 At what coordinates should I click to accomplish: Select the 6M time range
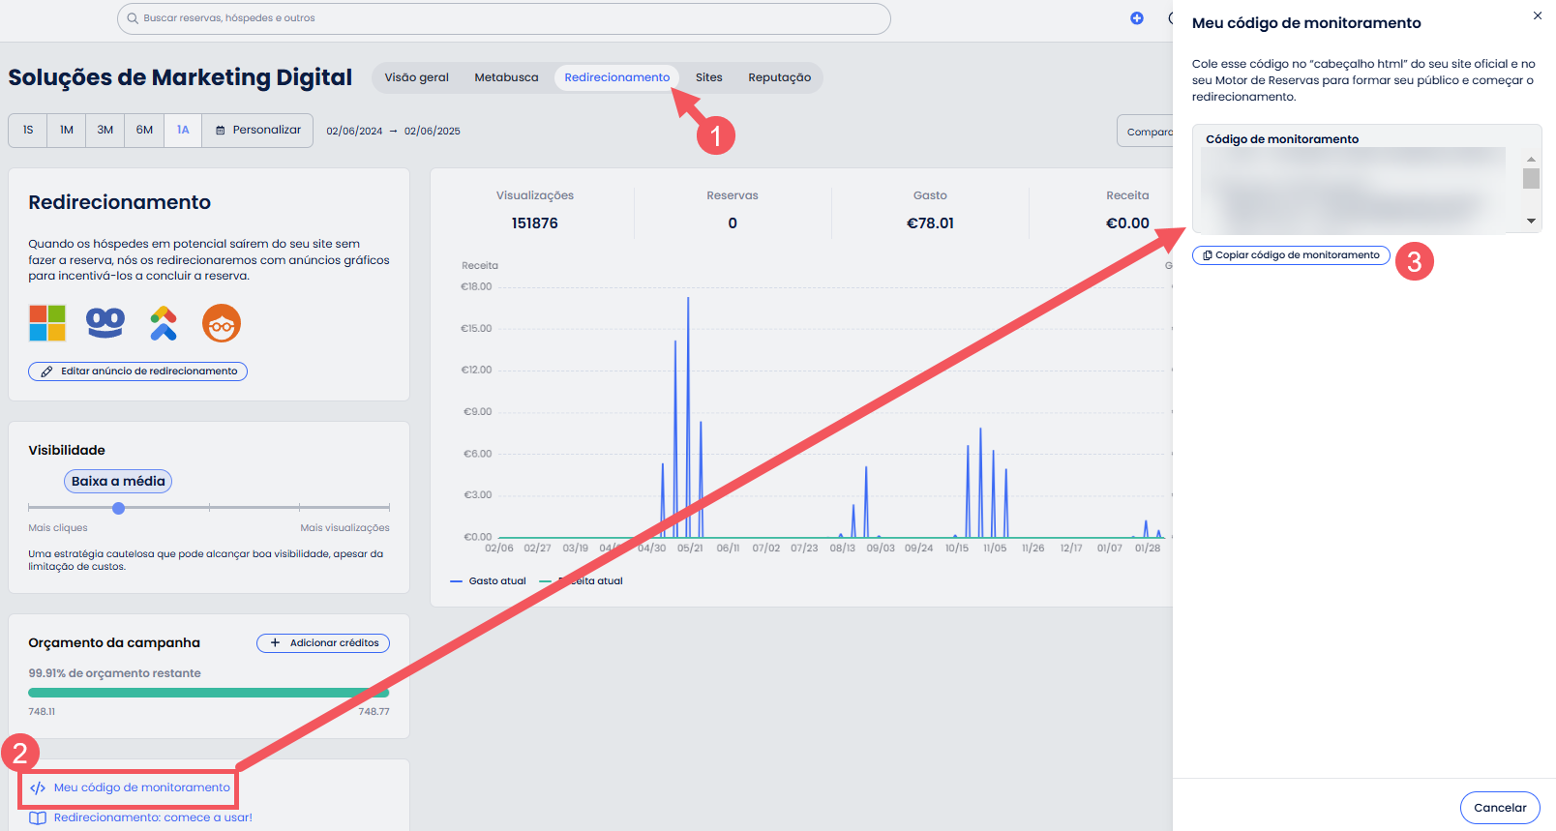click(x=144, y=130)
